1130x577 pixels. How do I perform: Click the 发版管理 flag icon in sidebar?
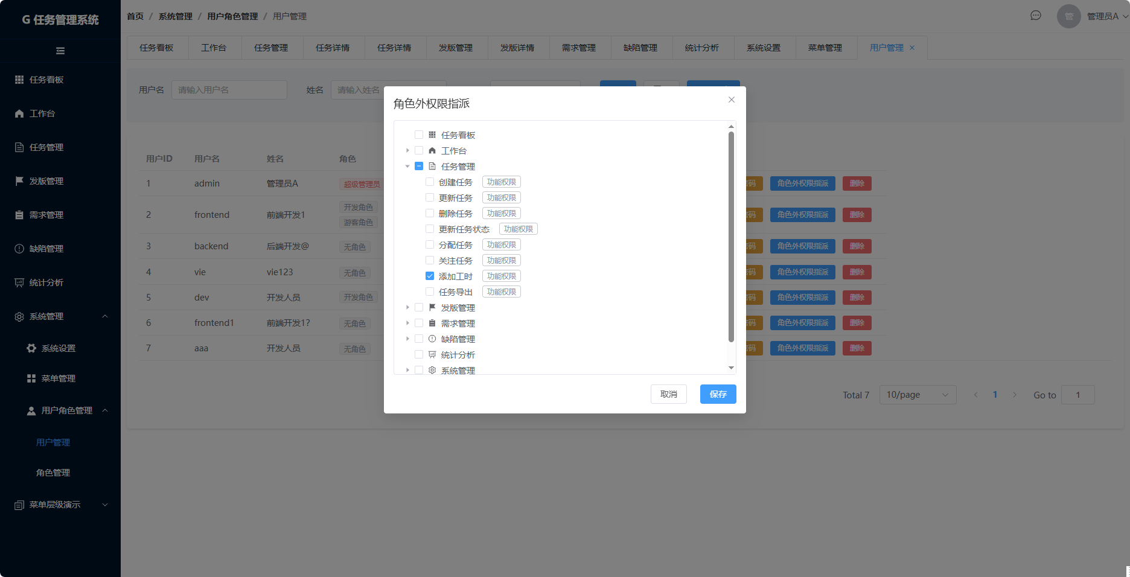tap(19, 181)
